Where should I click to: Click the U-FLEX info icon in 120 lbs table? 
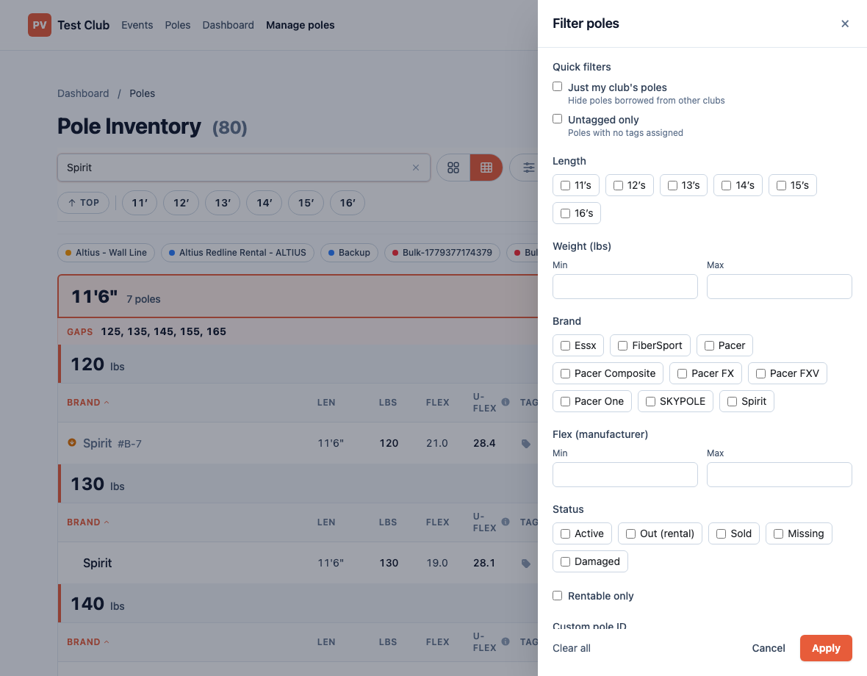tap(506, 402)
